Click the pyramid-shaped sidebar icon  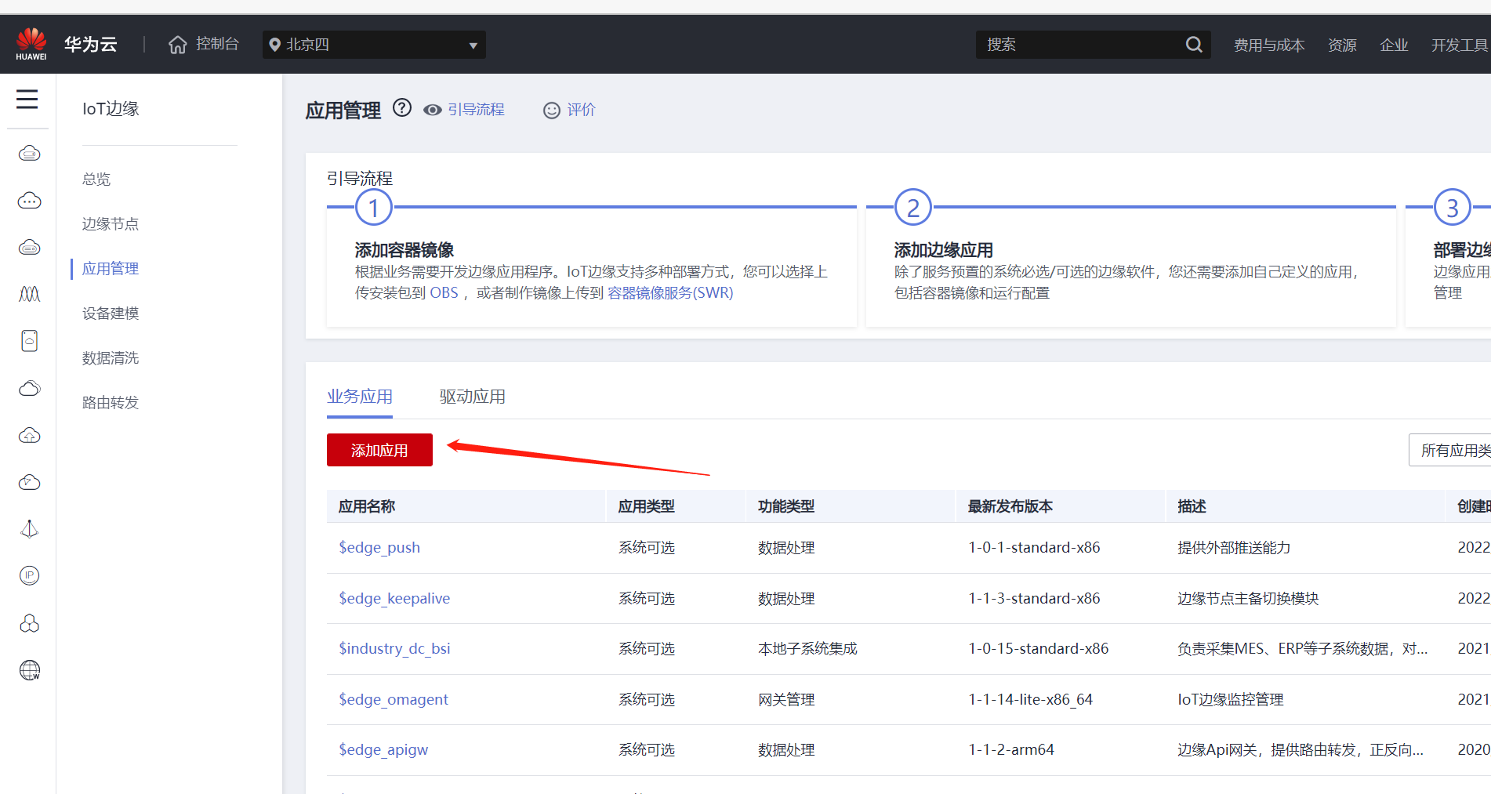coord(29,529)
